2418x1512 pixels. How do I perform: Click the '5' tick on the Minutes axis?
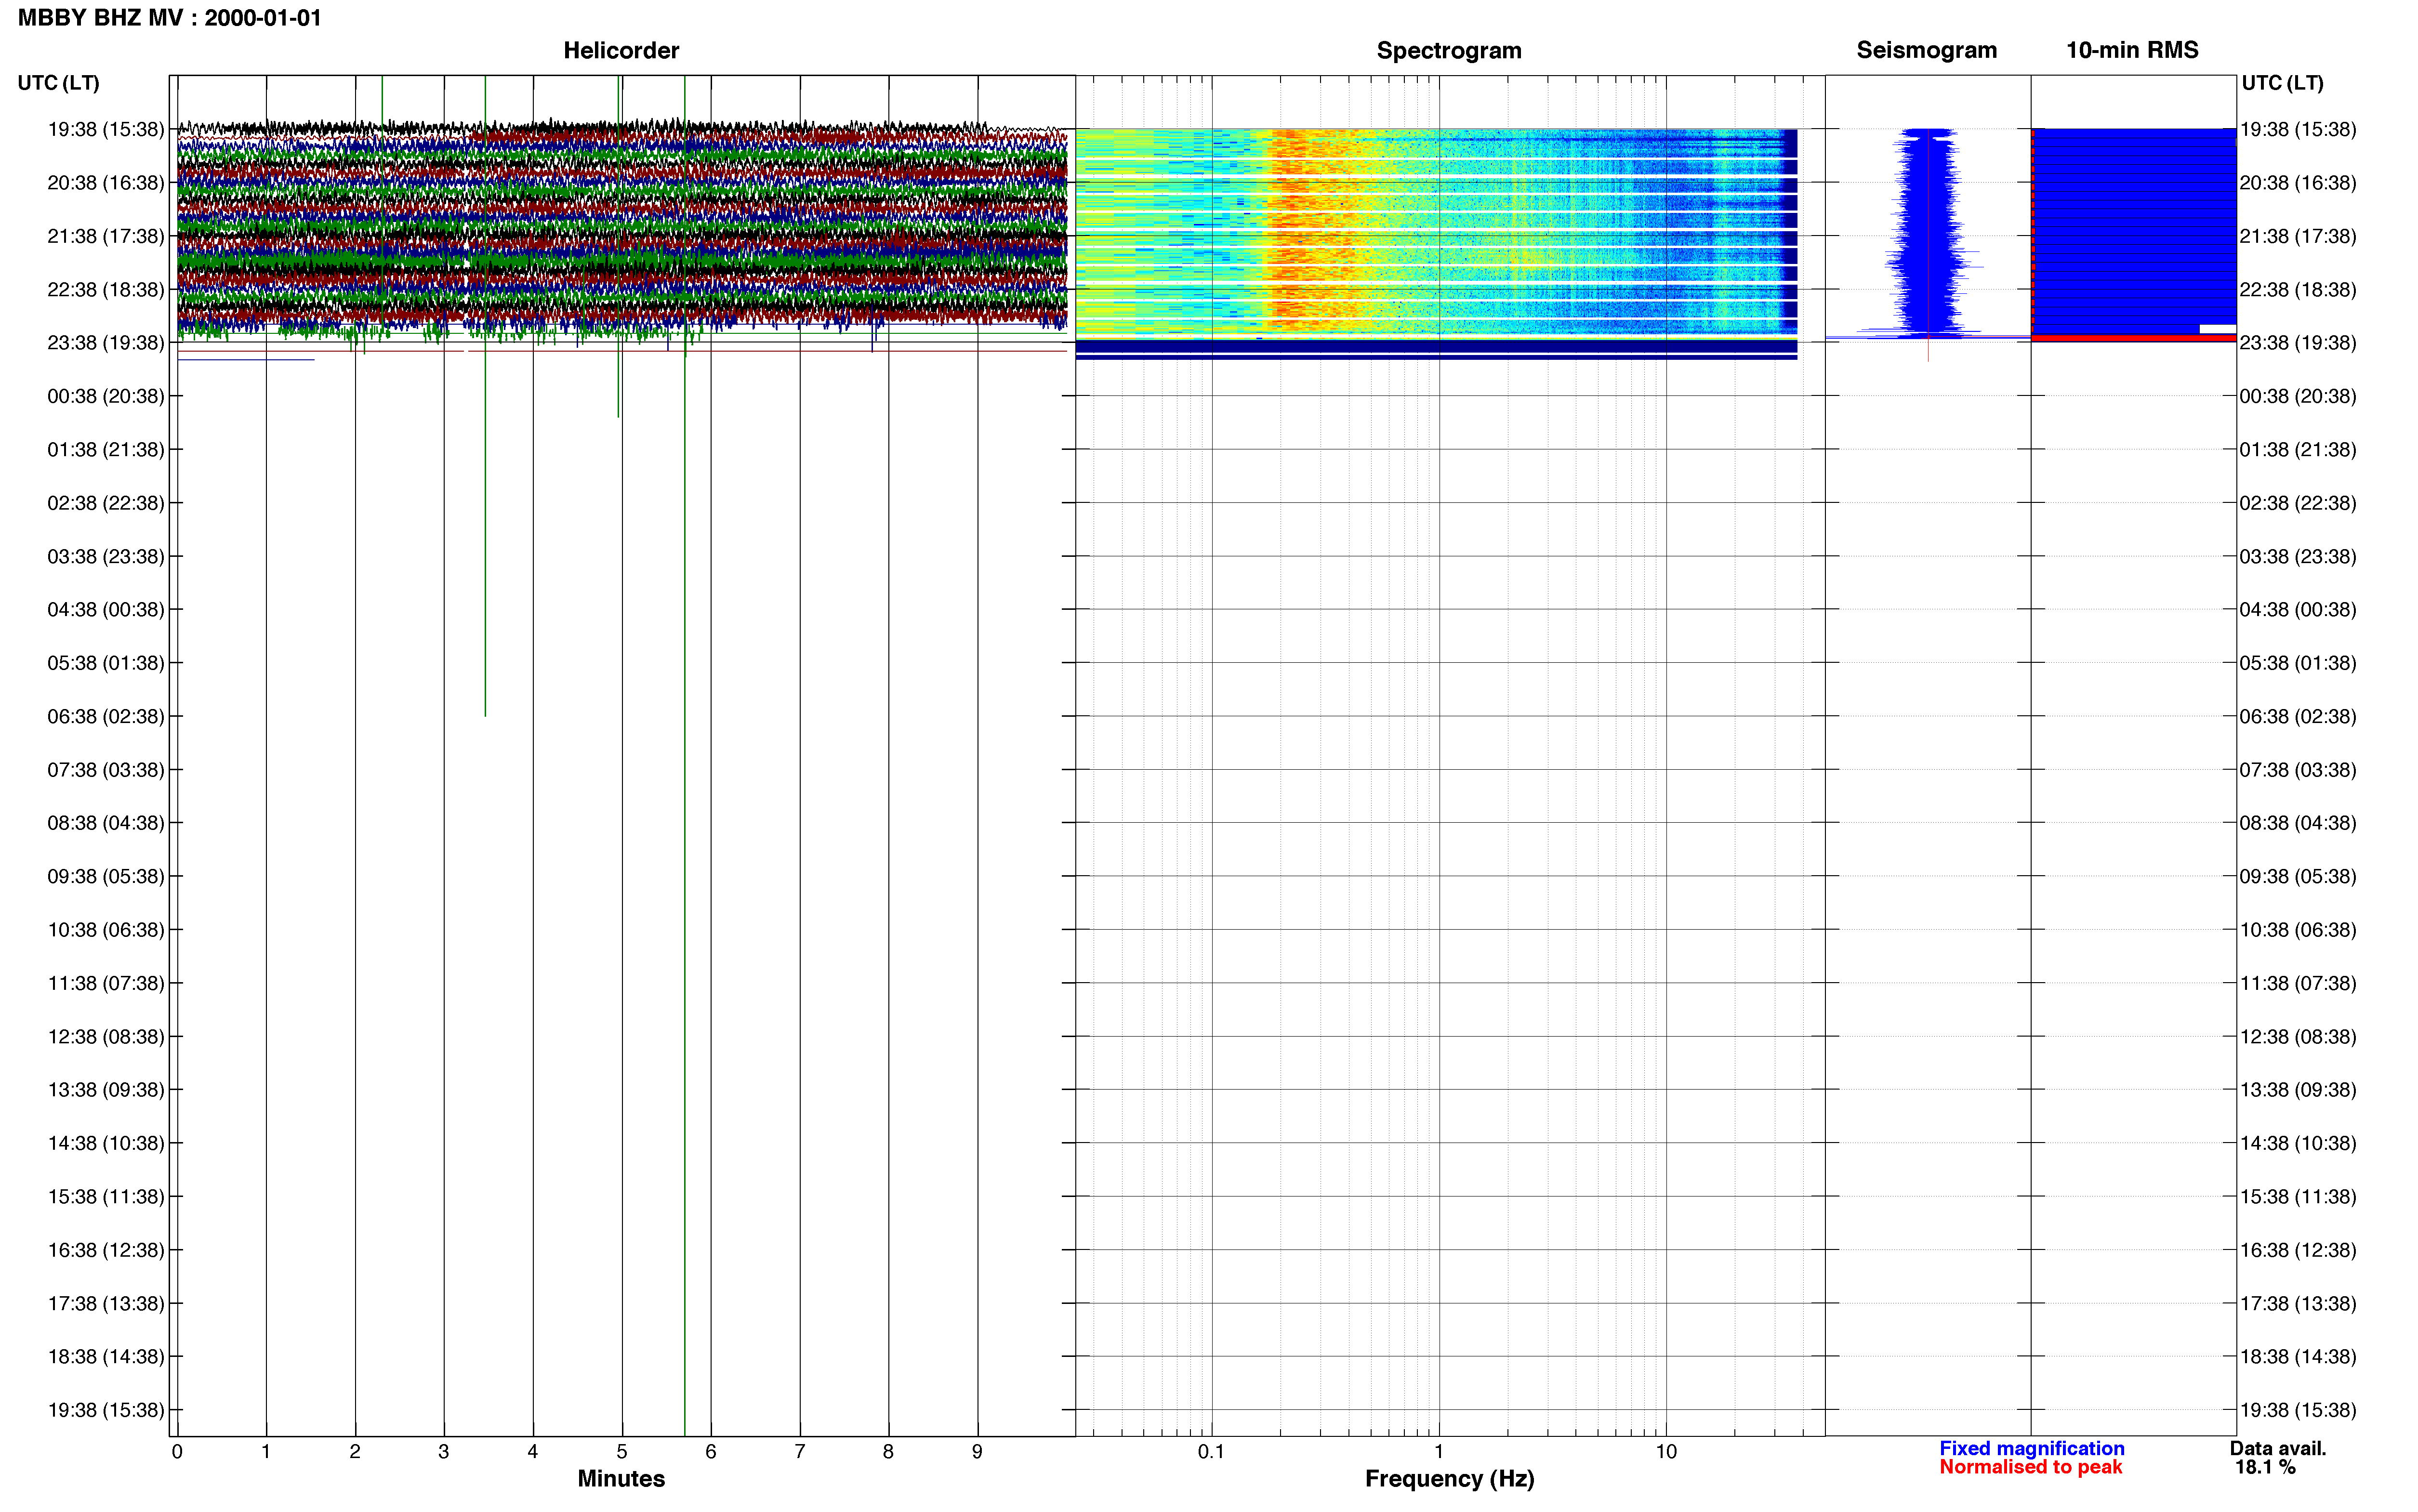622,1451
